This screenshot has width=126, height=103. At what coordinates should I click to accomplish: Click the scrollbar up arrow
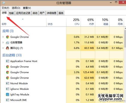pos(125,28)
